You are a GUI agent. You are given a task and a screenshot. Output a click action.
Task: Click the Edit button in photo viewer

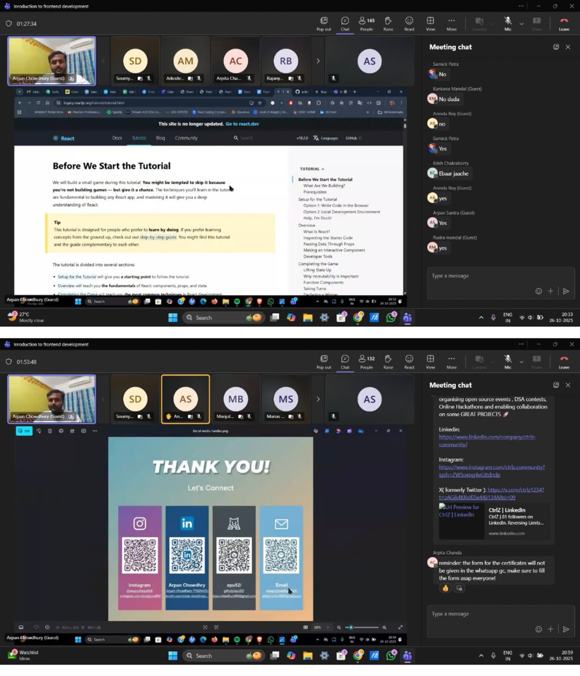(x=24, y=431)
